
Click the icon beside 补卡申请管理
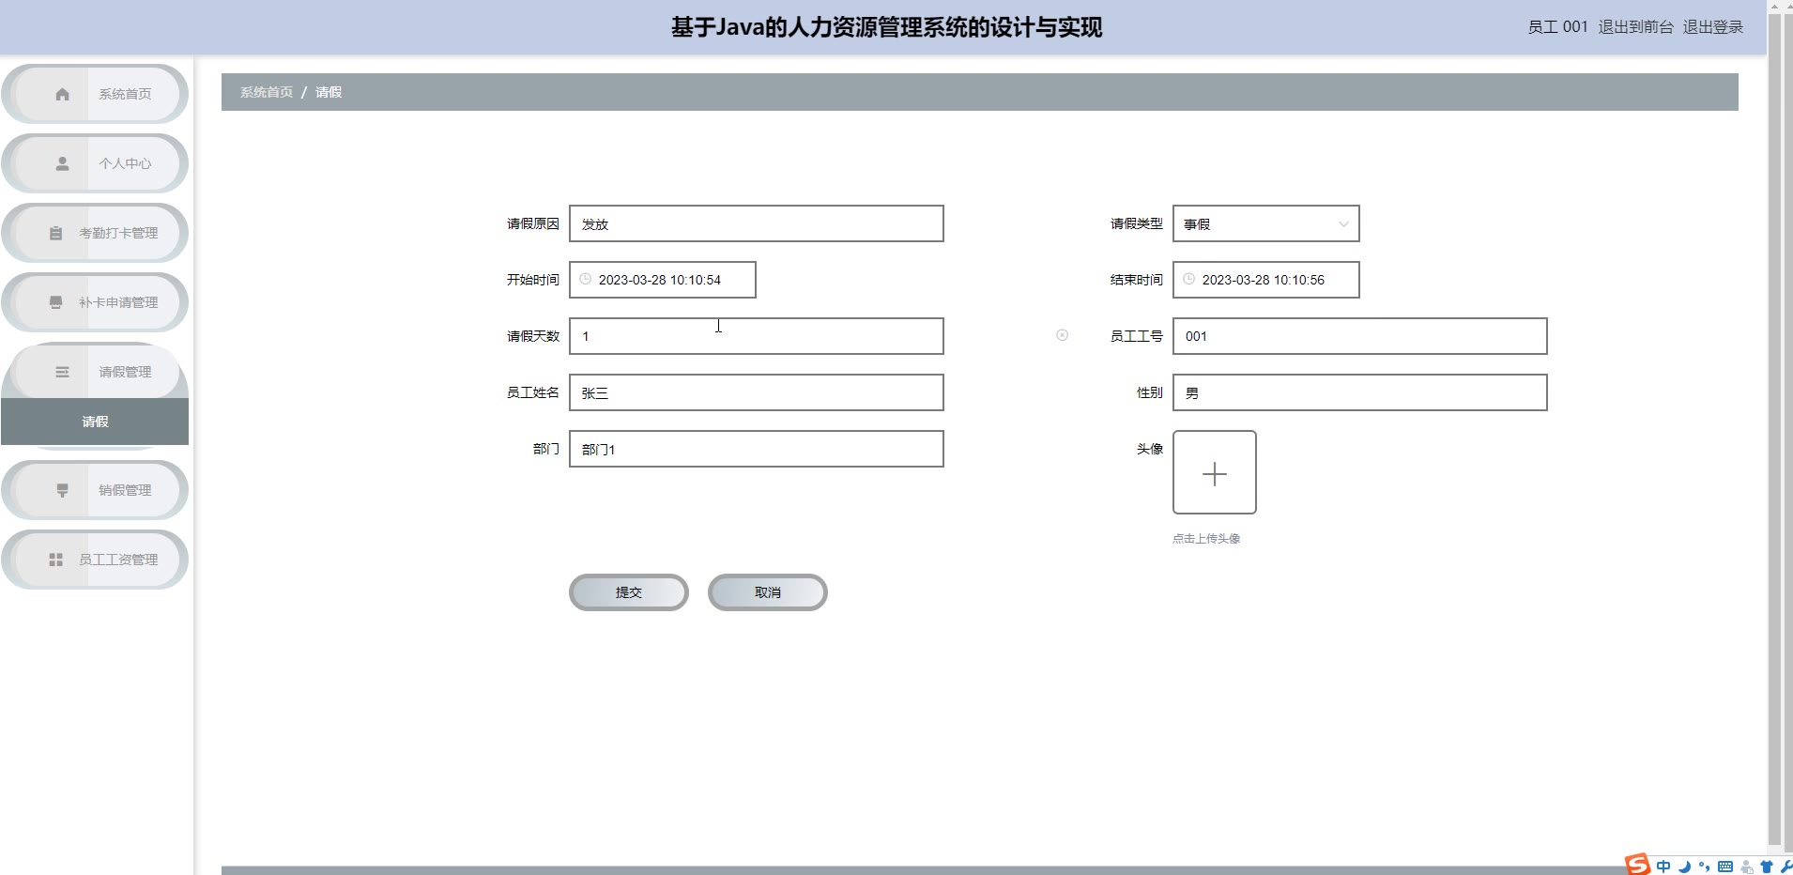(55, 302)
